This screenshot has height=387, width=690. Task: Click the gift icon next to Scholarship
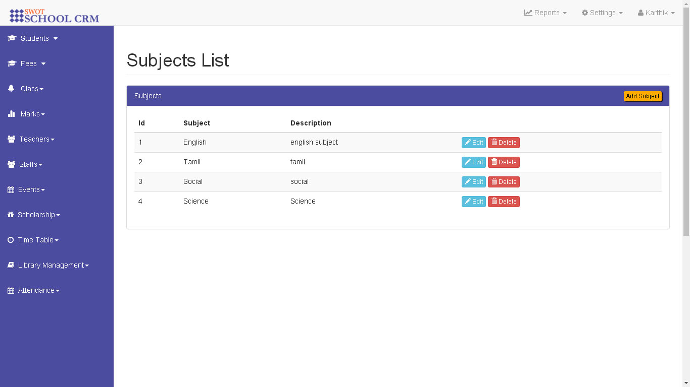tap(11, 215)
